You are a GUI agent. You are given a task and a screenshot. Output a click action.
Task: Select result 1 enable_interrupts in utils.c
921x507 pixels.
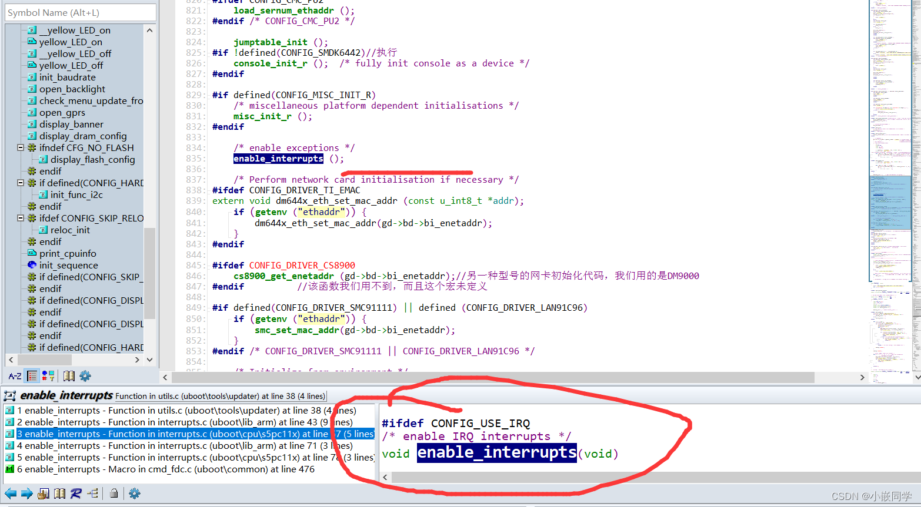[189, 411]
